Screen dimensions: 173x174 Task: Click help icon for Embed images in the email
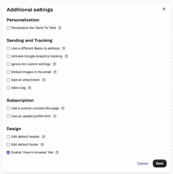tap(55, 72)
